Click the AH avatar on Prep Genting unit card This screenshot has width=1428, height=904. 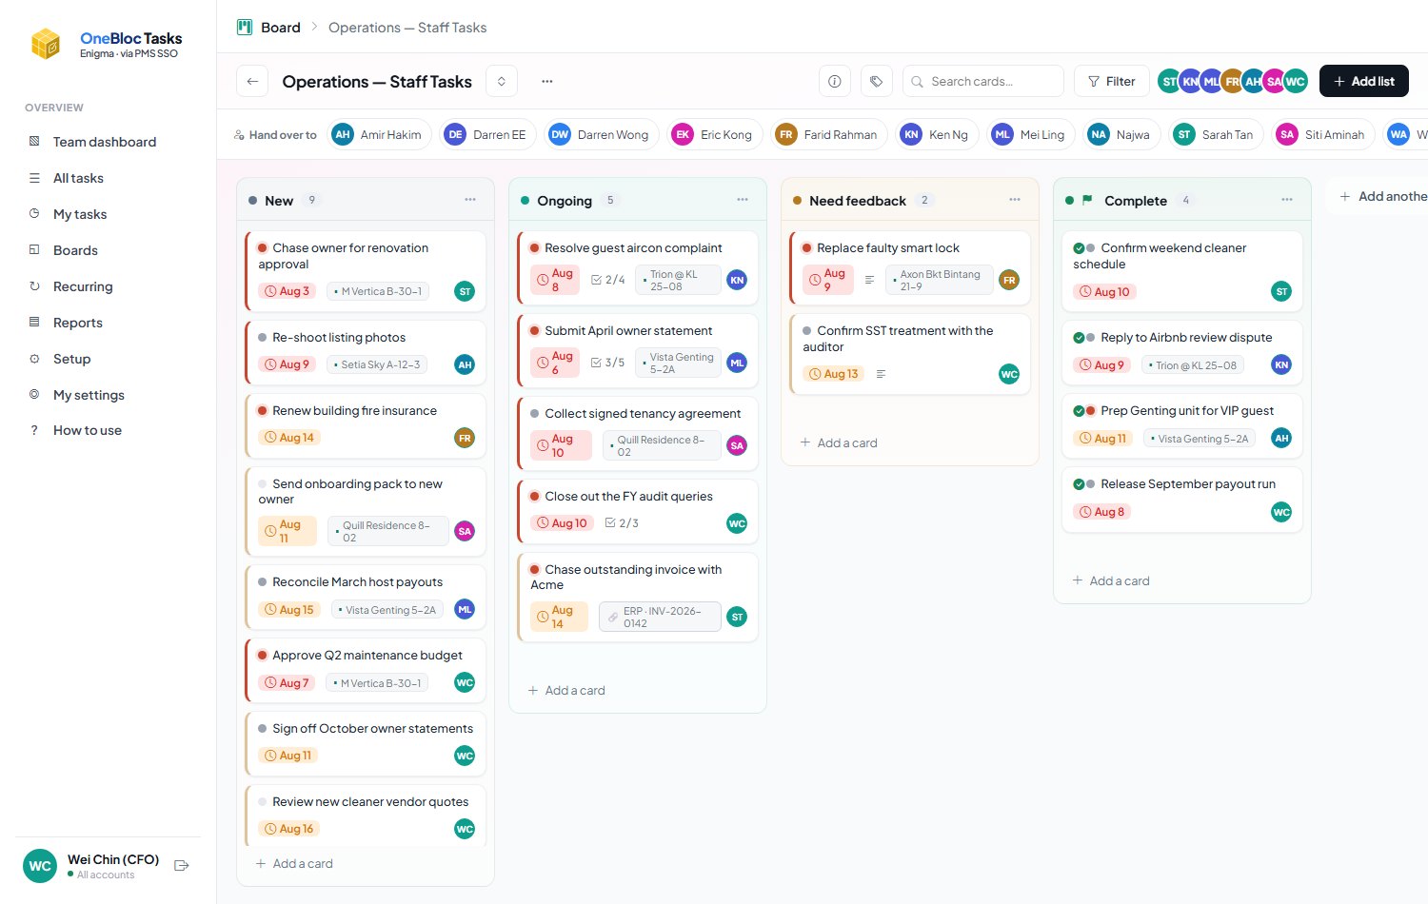click(x=1281, y=438)
